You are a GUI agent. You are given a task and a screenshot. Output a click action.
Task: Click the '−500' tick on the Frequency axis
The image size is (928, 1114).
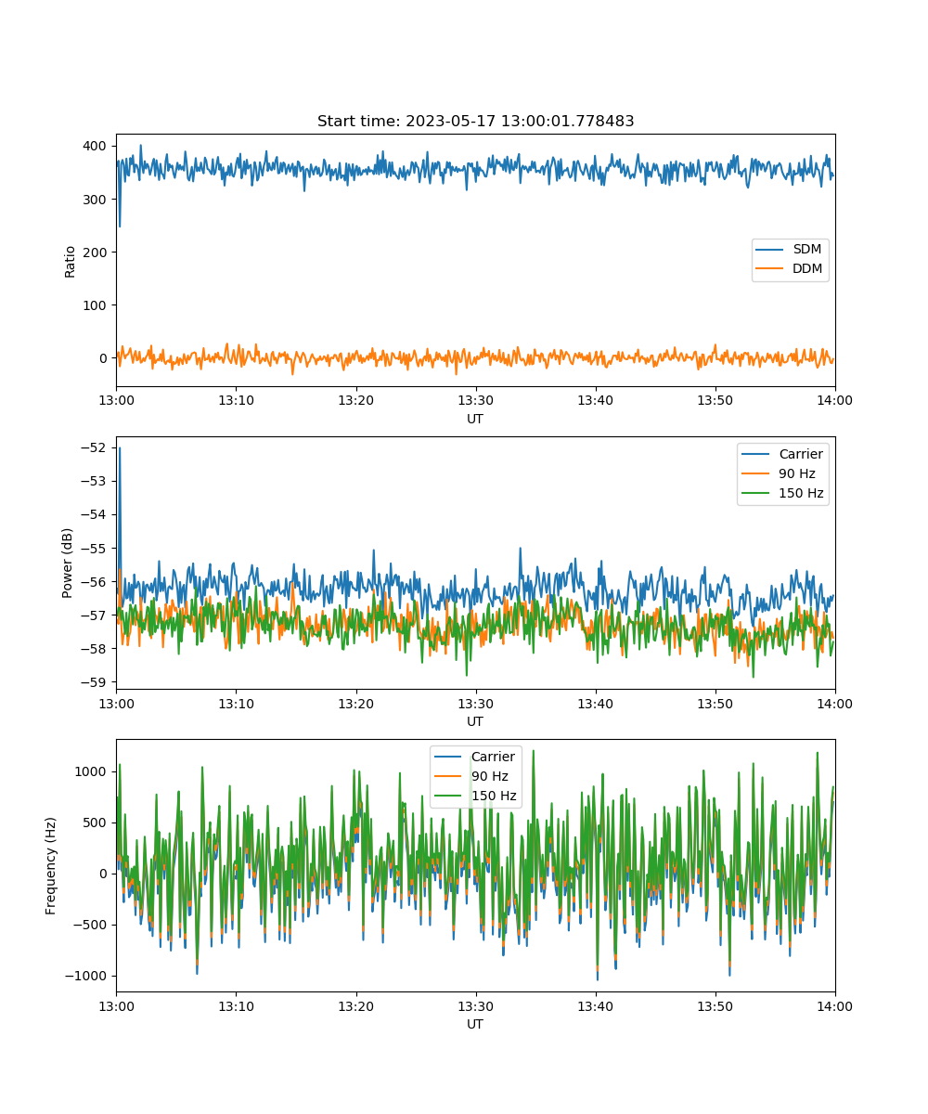tap(92, 924)
